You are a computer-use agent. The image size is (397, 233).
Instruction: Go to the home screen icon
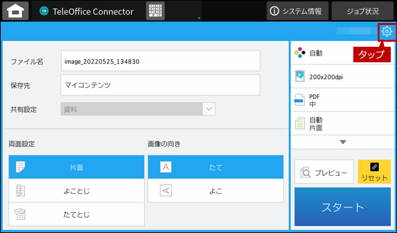16,11
